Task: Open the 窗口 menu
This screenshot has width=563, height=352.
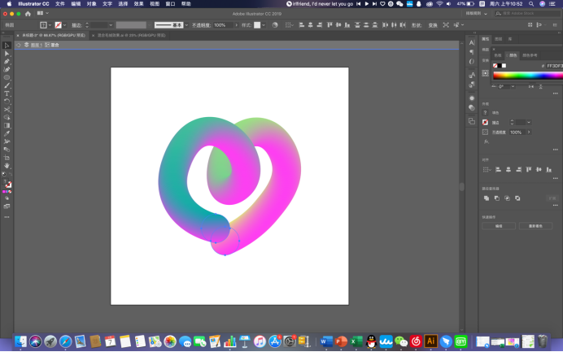Action: (x=170, y=4)
